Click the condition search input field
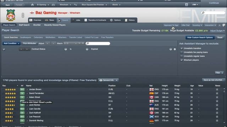This screenshot has height=127, width=227. [x=98, y=43]
